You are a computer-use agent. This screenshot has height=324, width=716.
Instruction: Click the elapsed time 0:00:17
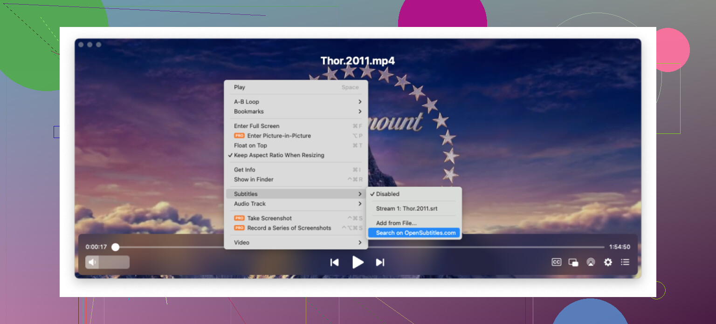click(x=96, y=247)
